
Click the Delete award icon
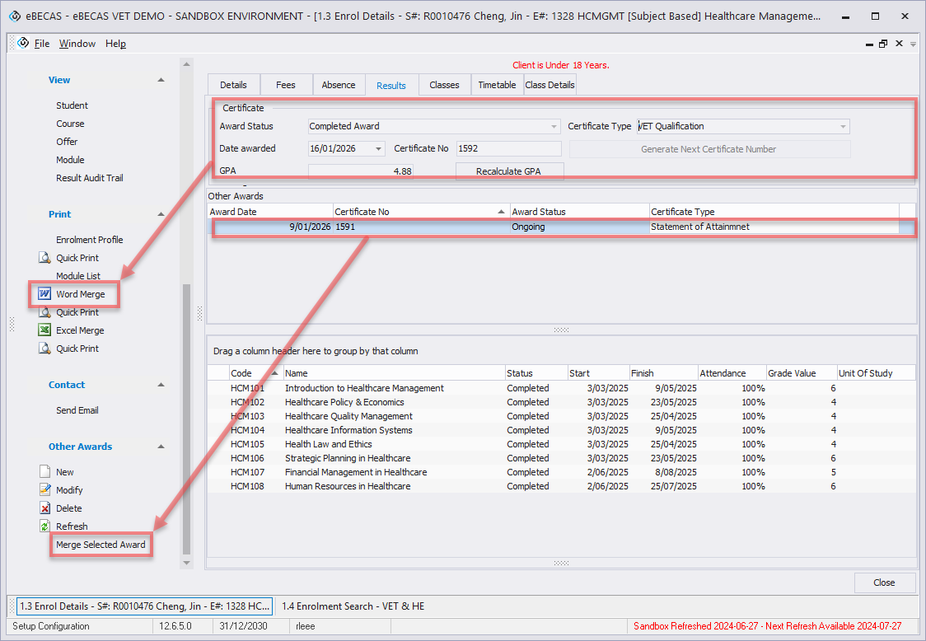click(x=45, y=508)
